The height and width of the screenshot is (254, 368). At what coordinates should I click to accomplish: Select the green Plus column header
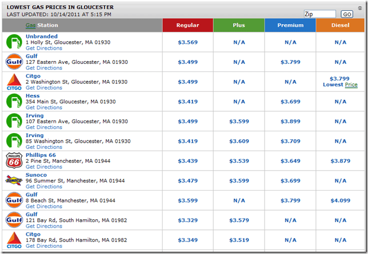pos(239,25)
